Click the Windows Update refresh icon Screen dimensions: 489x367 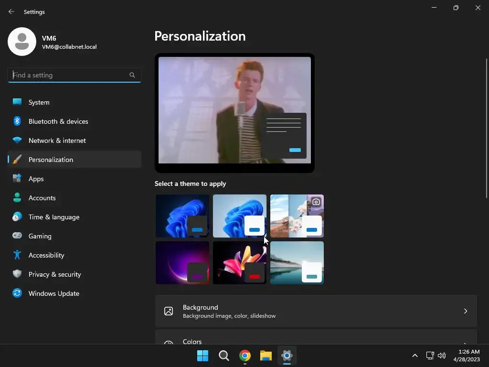(x=17, y=293)
